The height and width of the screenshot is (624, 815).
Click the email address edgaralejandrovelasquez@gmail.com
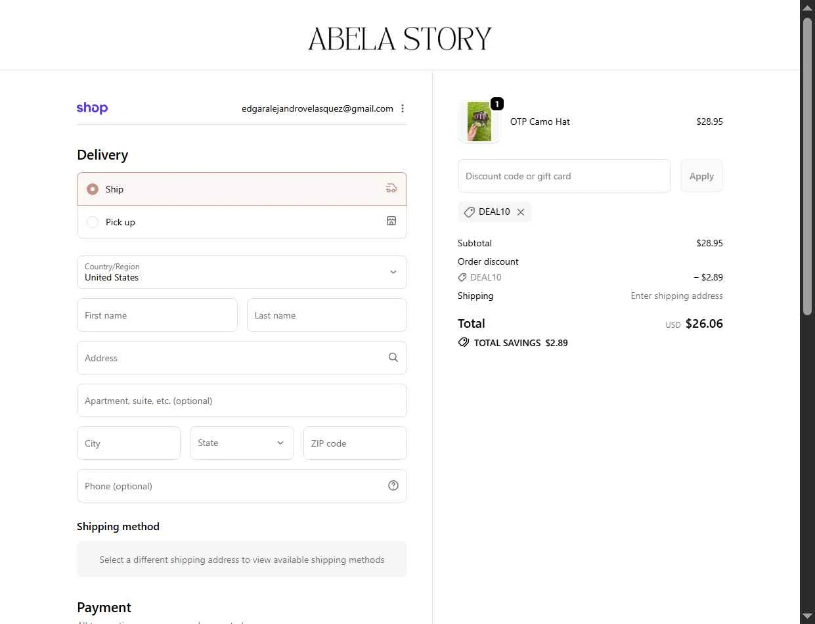pos(317,108)
